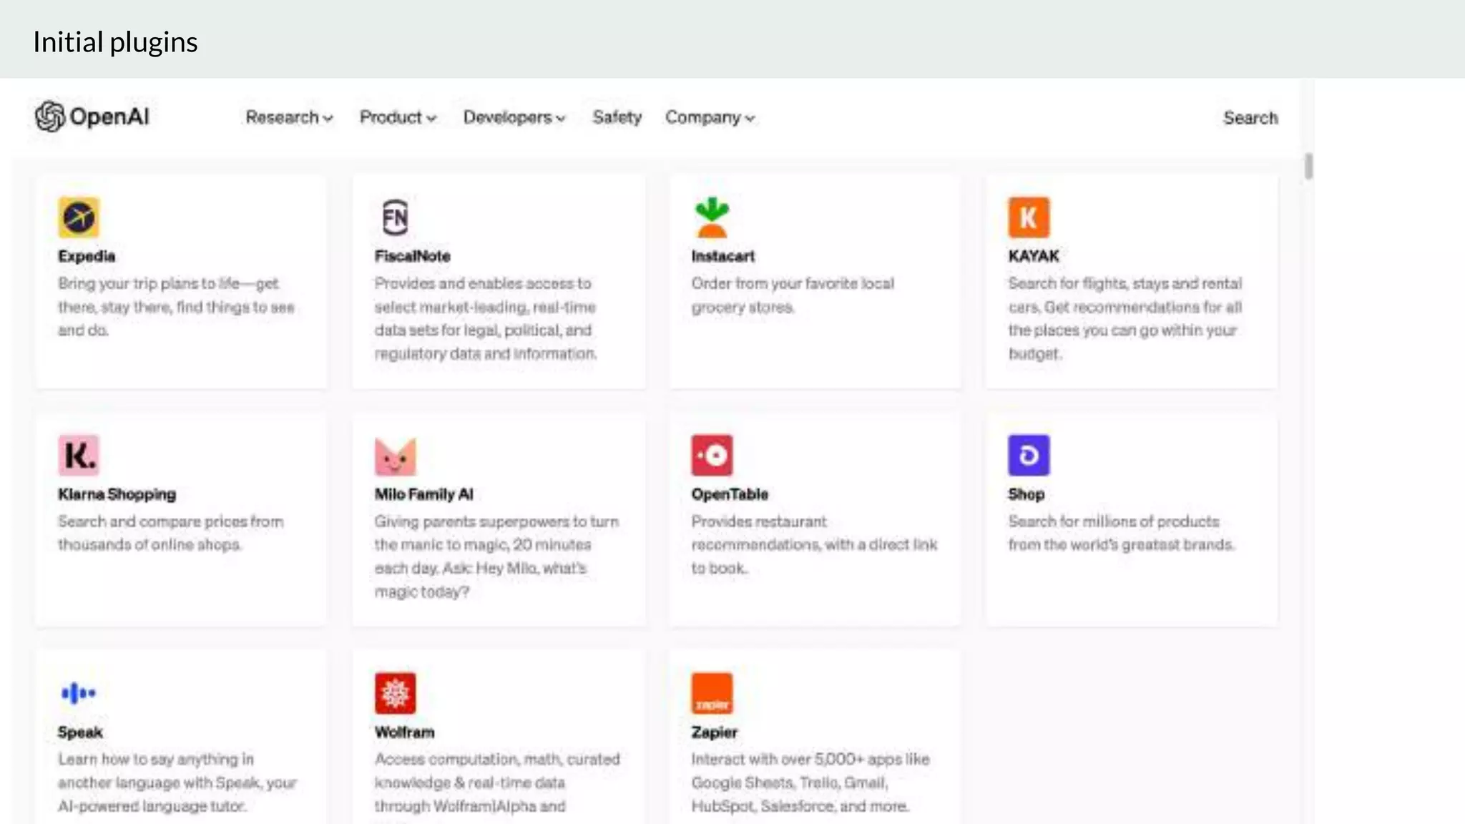This screenshot has width=1465, height=824.
Task: Expand the Research dropdown menu
Action: [289, 117]
